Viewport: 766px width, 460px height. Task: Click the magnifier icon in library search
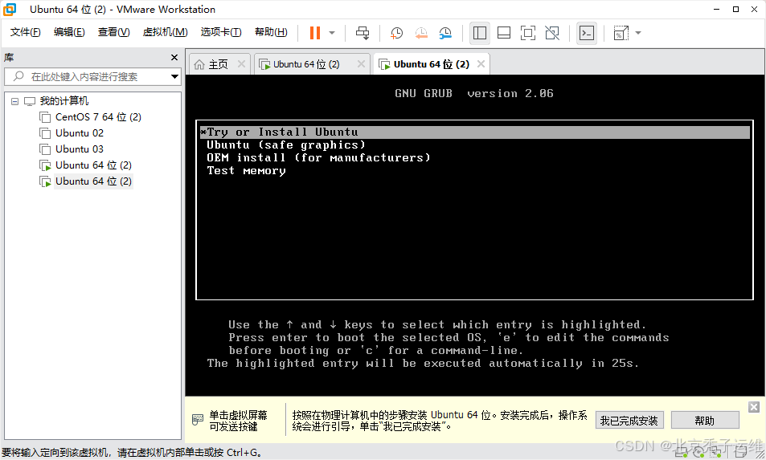coord(18,76)
